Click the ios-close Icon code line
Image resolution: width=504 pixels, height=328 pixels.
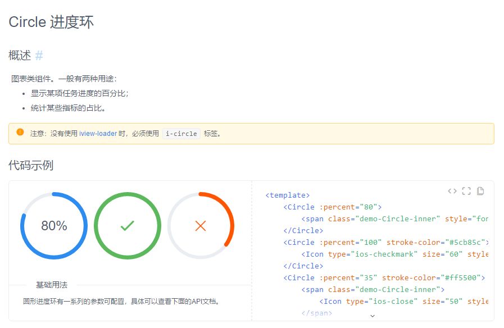[x=404, y=302]
